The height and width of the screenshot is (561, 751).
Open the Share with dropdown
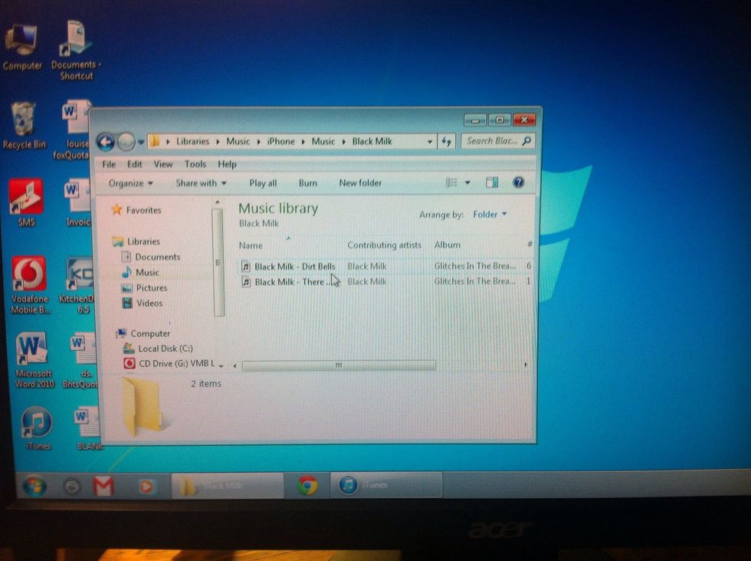click(x=201, y=183)
